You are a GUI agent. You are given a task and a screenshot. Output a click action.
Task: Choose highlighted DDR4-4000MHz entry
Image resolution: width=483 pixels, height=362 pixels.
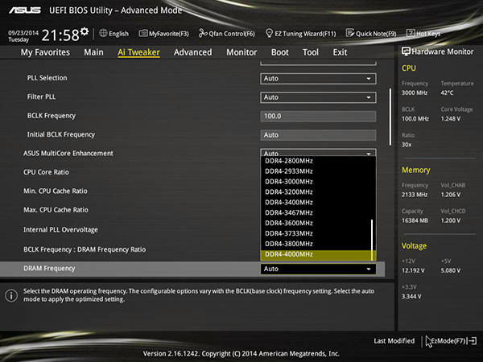[318, 255]
